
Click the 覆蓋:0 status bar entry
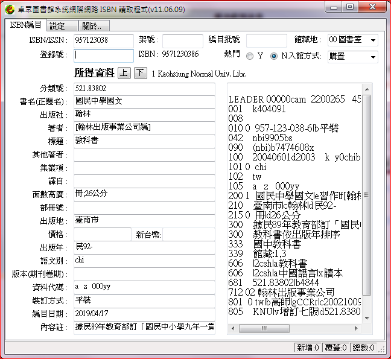[x=335, y=348]
